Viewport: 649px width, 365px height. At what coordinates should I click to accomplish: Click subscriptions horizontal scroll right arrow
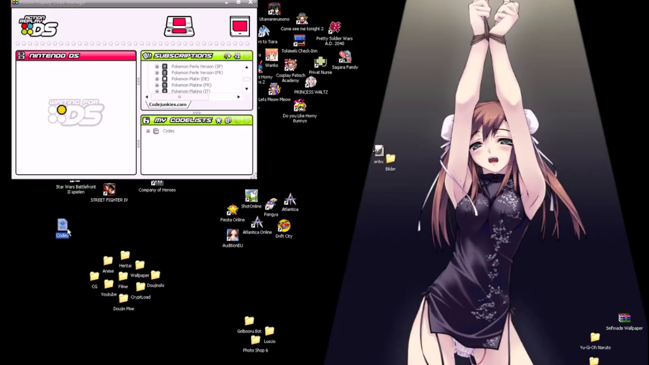coord(239,97)
